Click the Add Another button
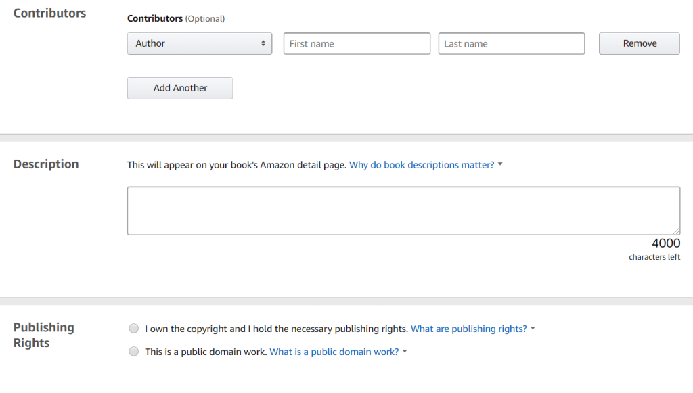This screenshot has width=693, height=393. coord(180,88)
